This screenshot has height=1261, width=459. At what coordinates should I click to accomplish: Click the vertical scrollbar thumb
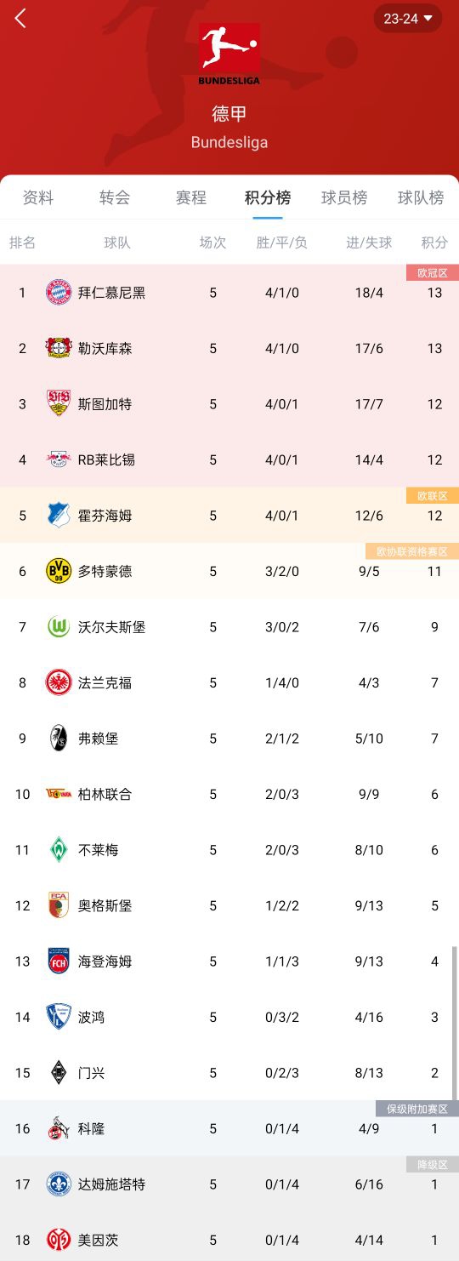[x=454, y=1023]
